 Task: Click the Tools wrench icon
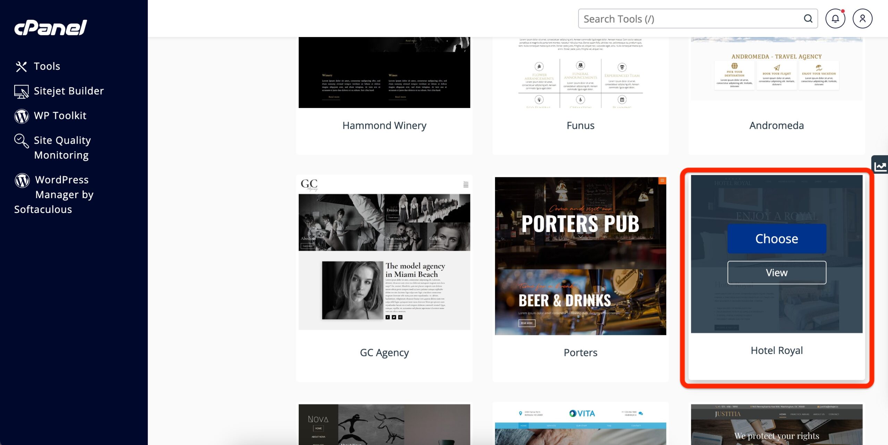pos(21,66)
